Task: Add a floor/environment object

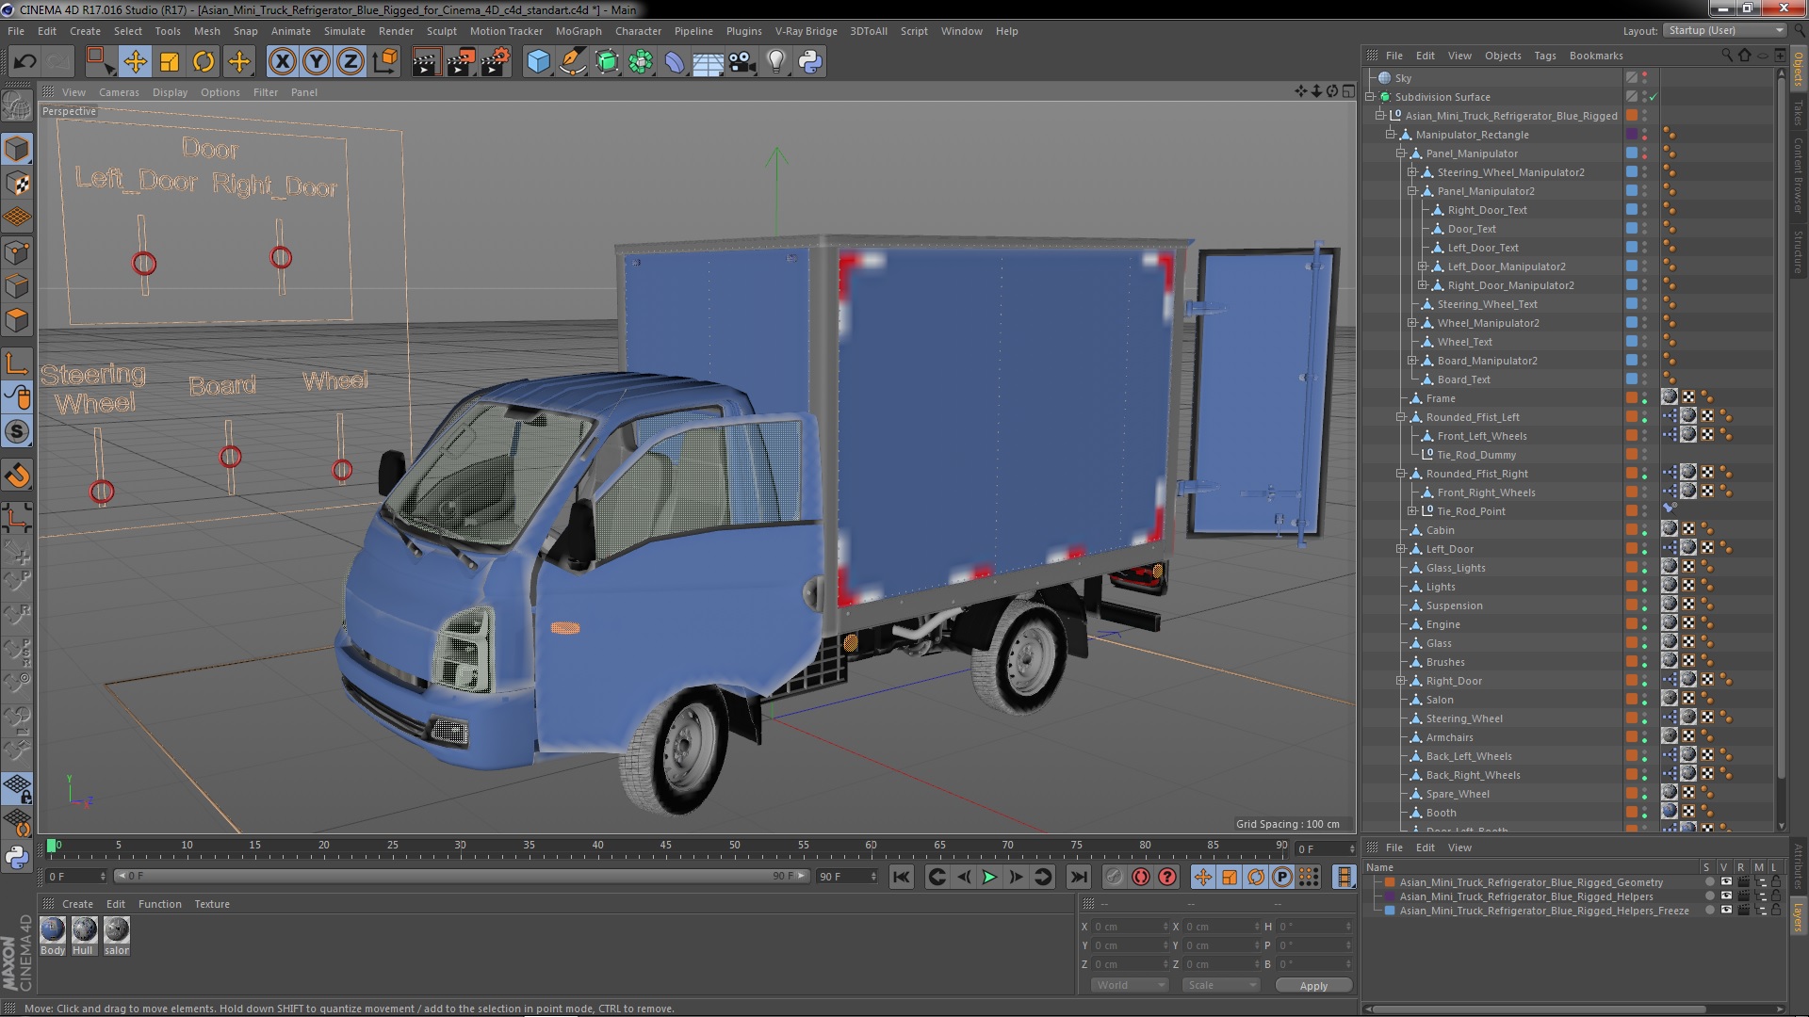Action: pyautogui.click(x=709, y=62)
